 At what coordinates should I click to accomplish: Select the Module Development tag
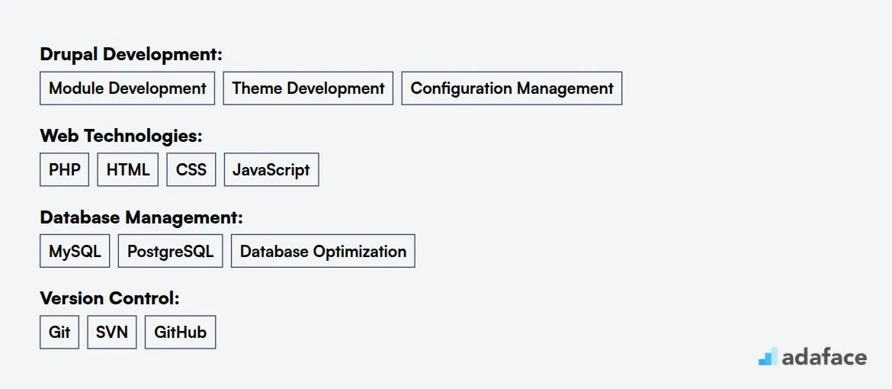[127, 88]
